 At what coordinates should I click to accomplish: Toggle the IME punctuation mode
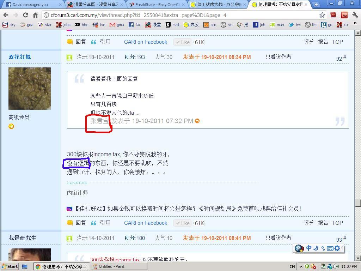pyautogui.click(x=323, y=248)
